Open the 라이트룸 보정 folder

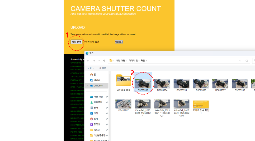click(124, 82)
